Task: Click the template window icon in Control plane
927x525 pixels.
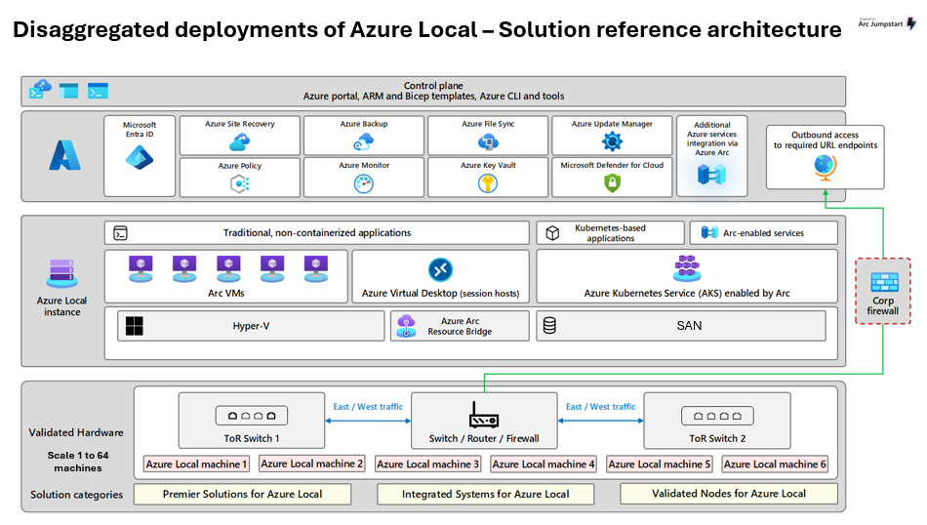Action: click(x=68, y=91)
